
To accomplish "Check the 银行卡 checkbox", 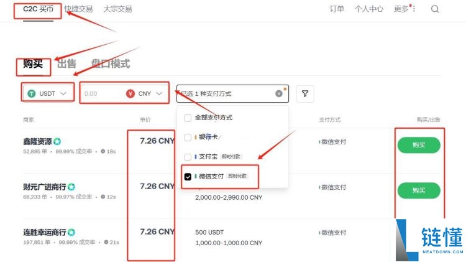I will click(x=188, y=138).
